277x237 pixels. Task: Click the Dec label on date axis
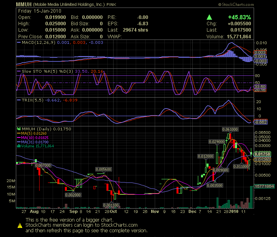[192, 211]
